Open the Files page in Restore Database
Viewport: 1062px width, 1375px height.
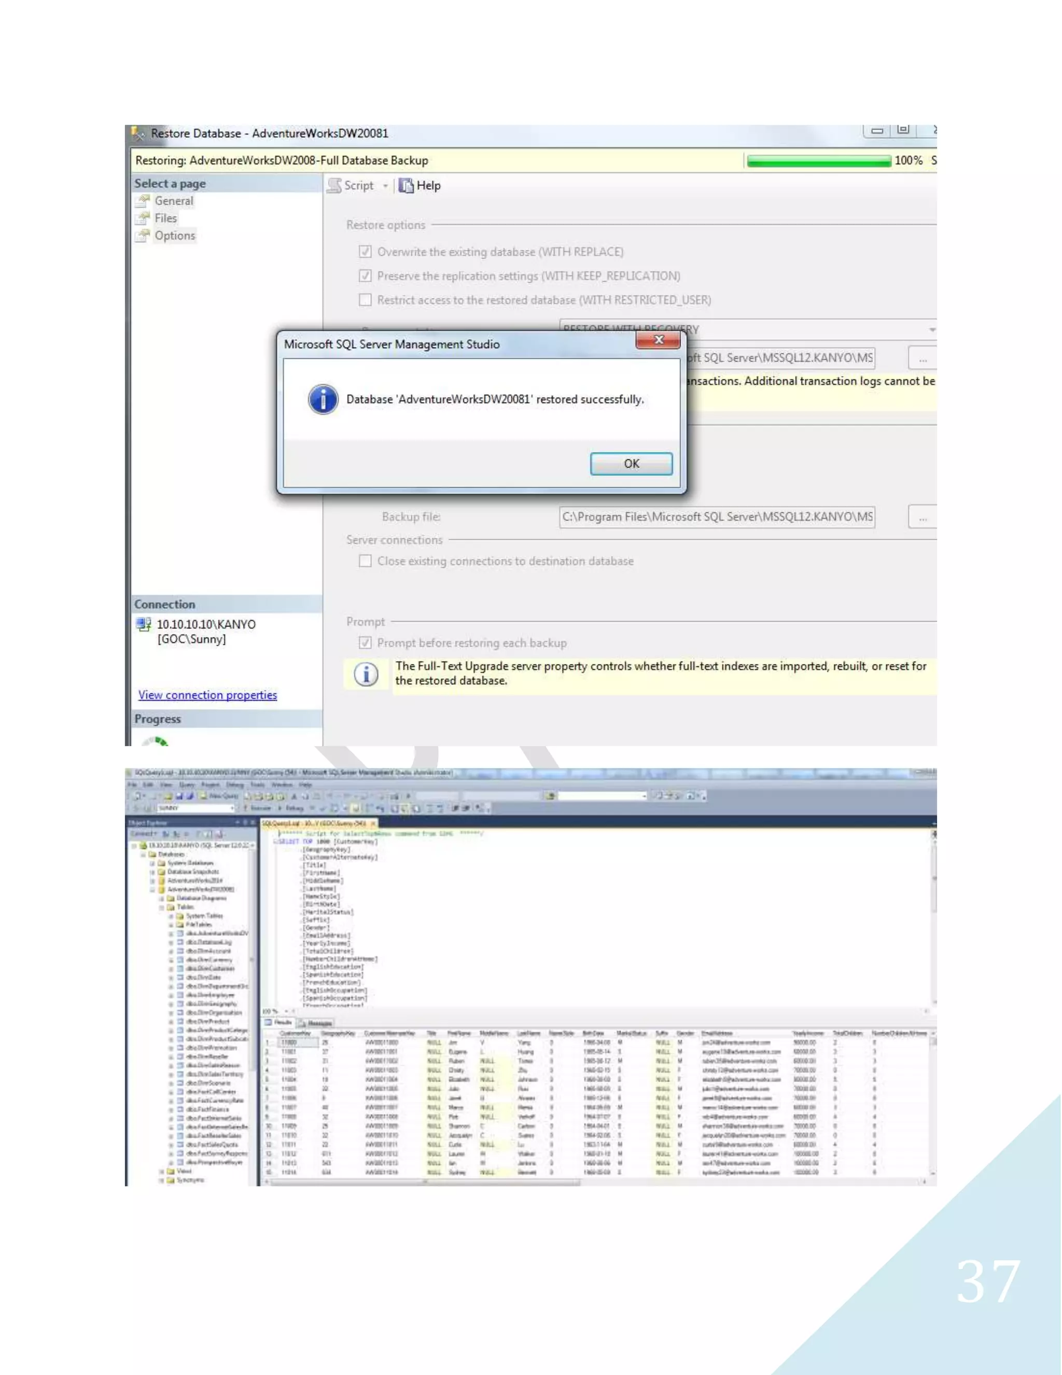point(166,218)
